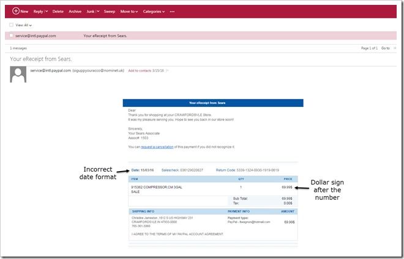Image resolution: width=404 pixels, height=259 pixels.
Task: Click the sender address in the message header
Action: coord(50,70)
